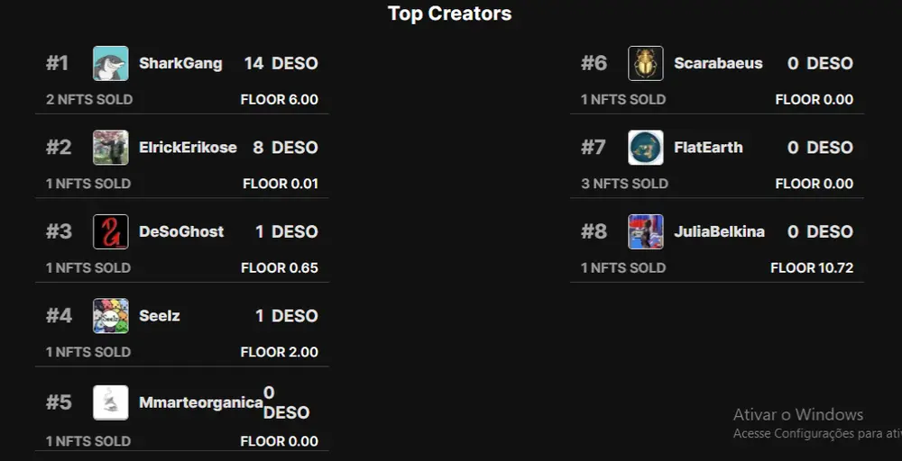
Task: Click JuliaBelkina's FLOOR 10.72 value
Action: point(811,267)
